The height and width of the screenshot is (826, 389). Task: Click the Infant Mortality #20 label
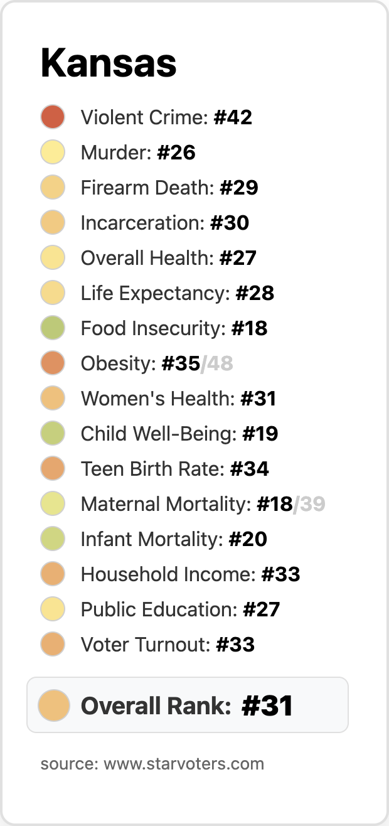click(174, 539)
